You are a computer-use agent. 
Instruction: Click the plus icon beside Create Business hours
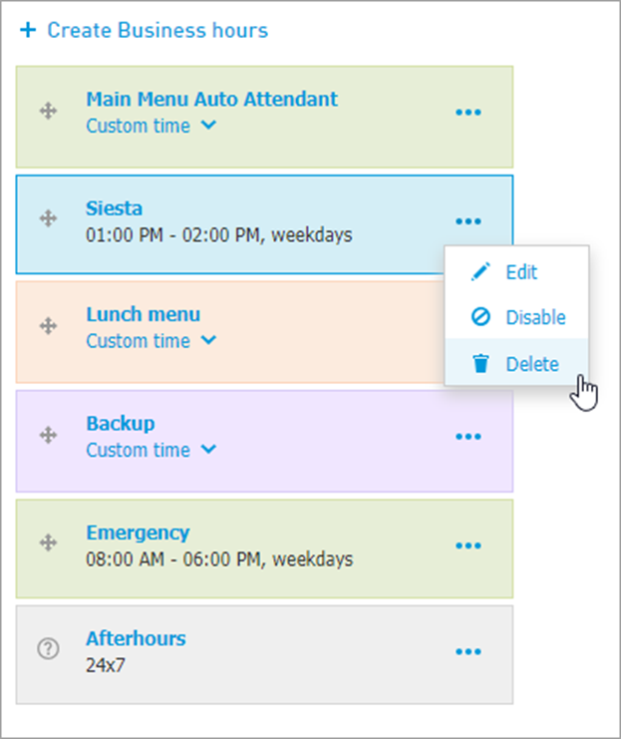(28, 30)
